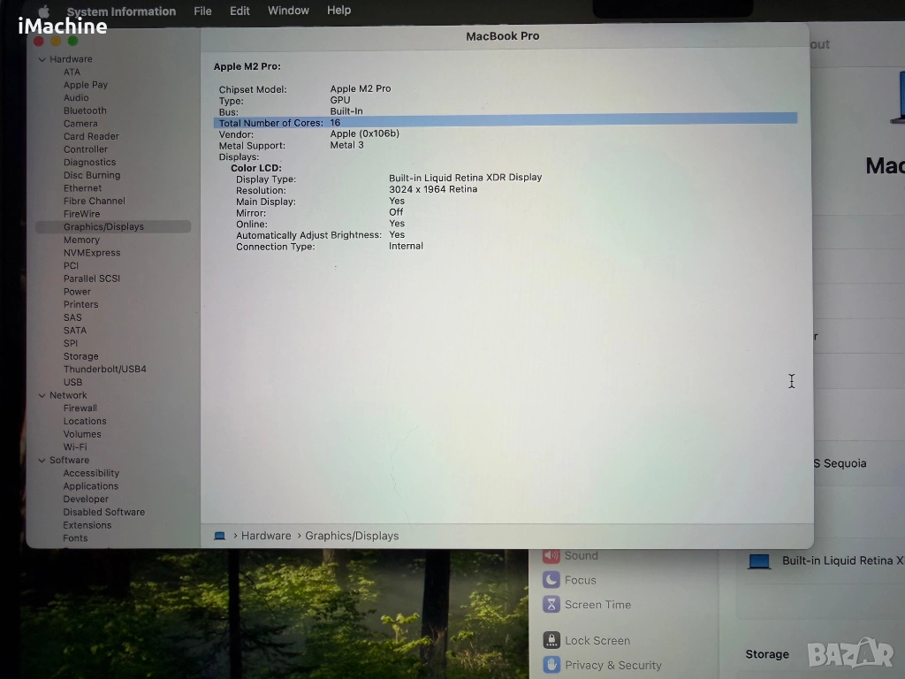Image resolution: width=905 pixels, height=679 pixels.
Task: Click the laptop icon in path bar
Action: [220, 536]
